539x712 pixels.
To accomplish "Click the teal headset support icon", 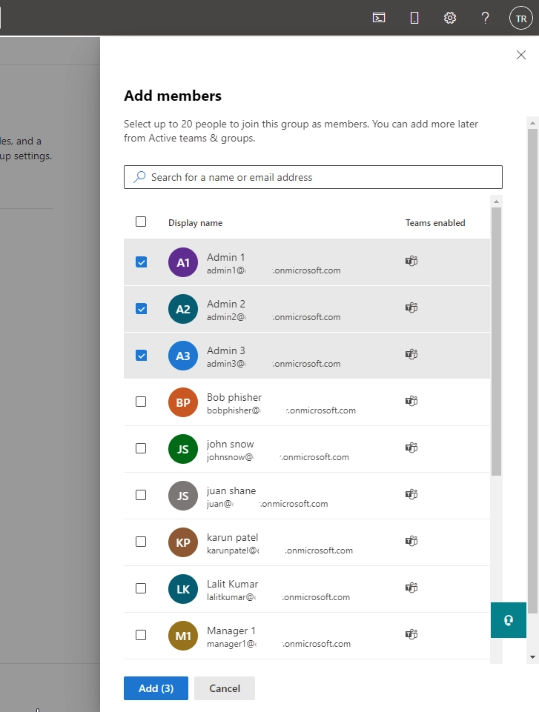I will coord(509,620).
